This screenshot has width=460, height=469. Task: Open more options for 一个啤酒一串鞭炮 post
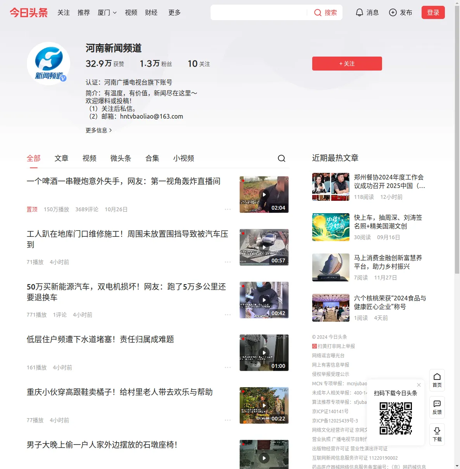coord(228,209)
